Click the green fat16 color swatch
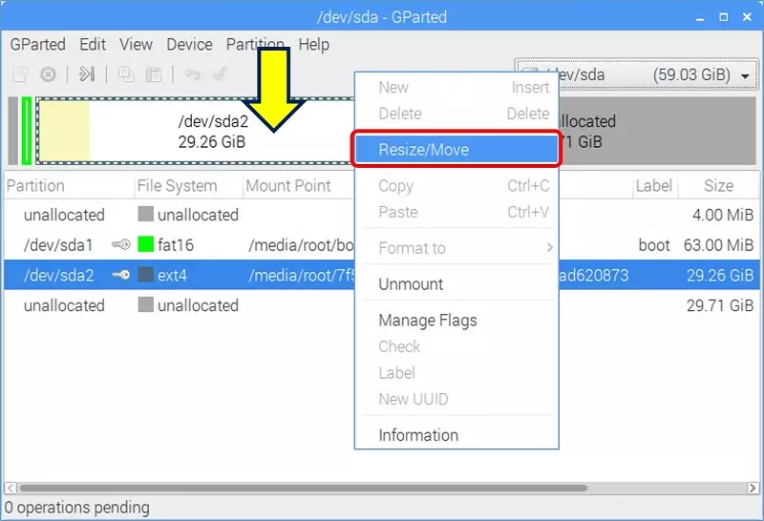The height and width of the screenshot is (521, 764). point(146,245)
